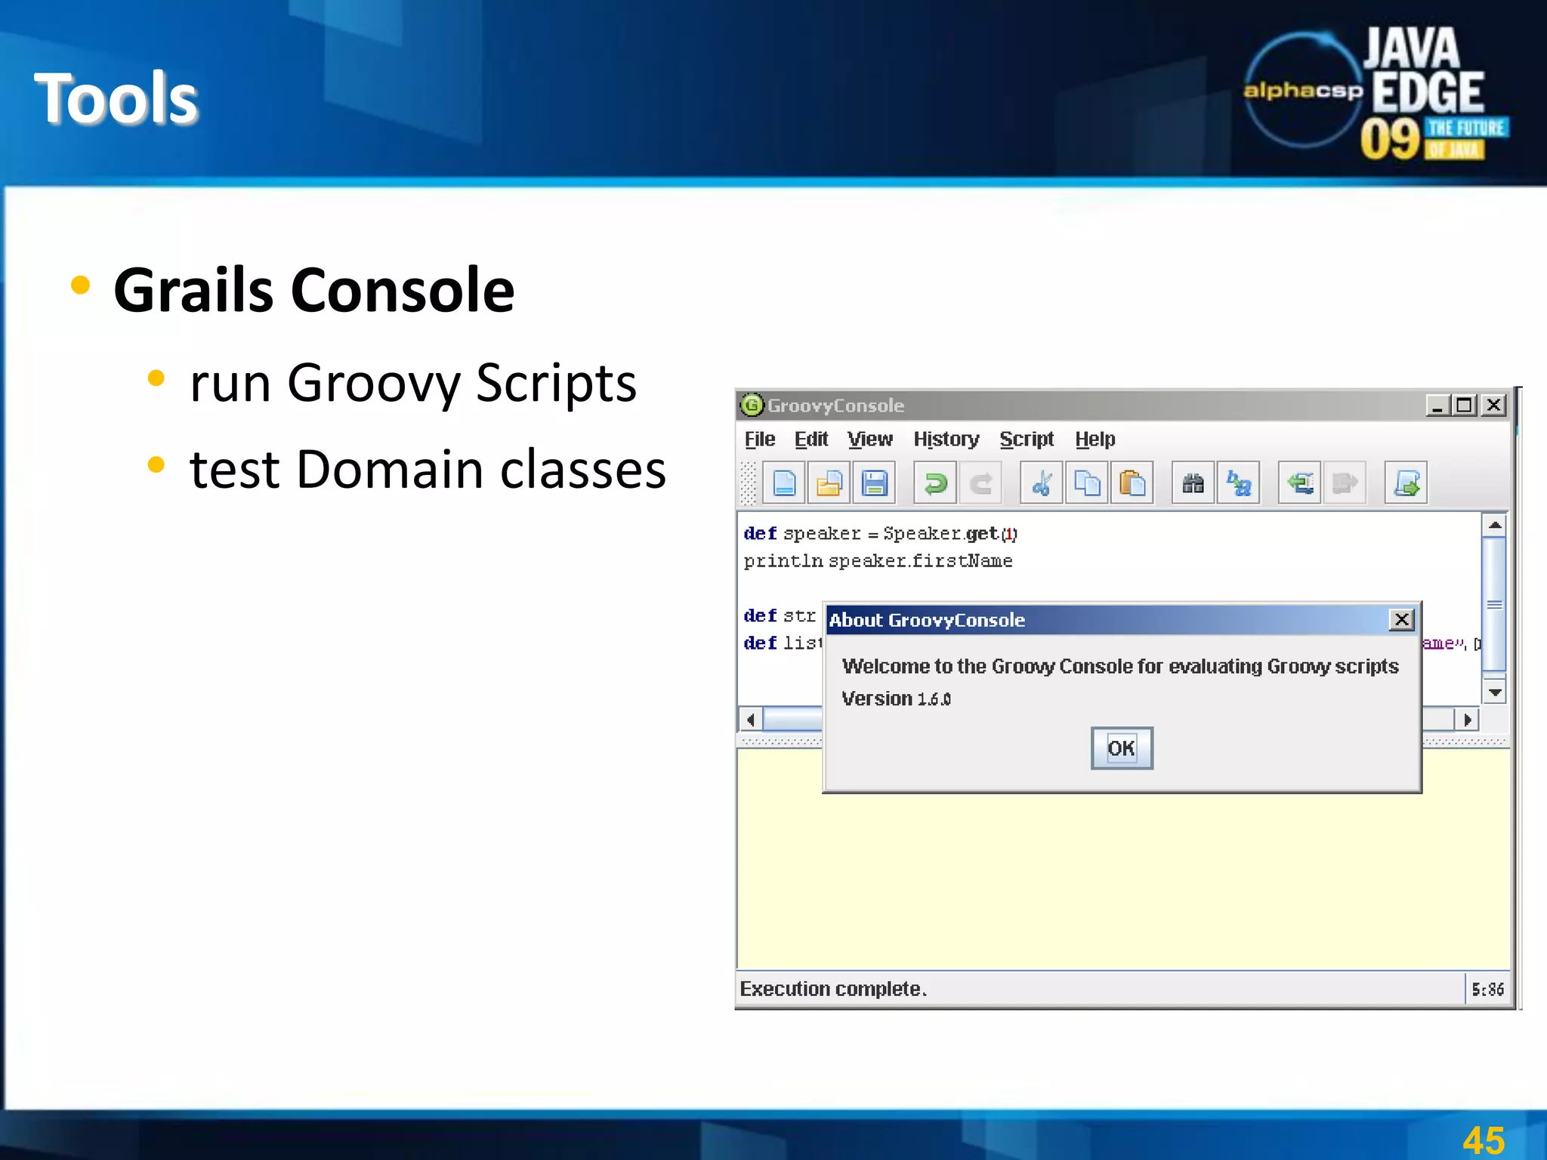Open the Help menu
Screen dimensions: 1547x1160
tap(1095, 439)
